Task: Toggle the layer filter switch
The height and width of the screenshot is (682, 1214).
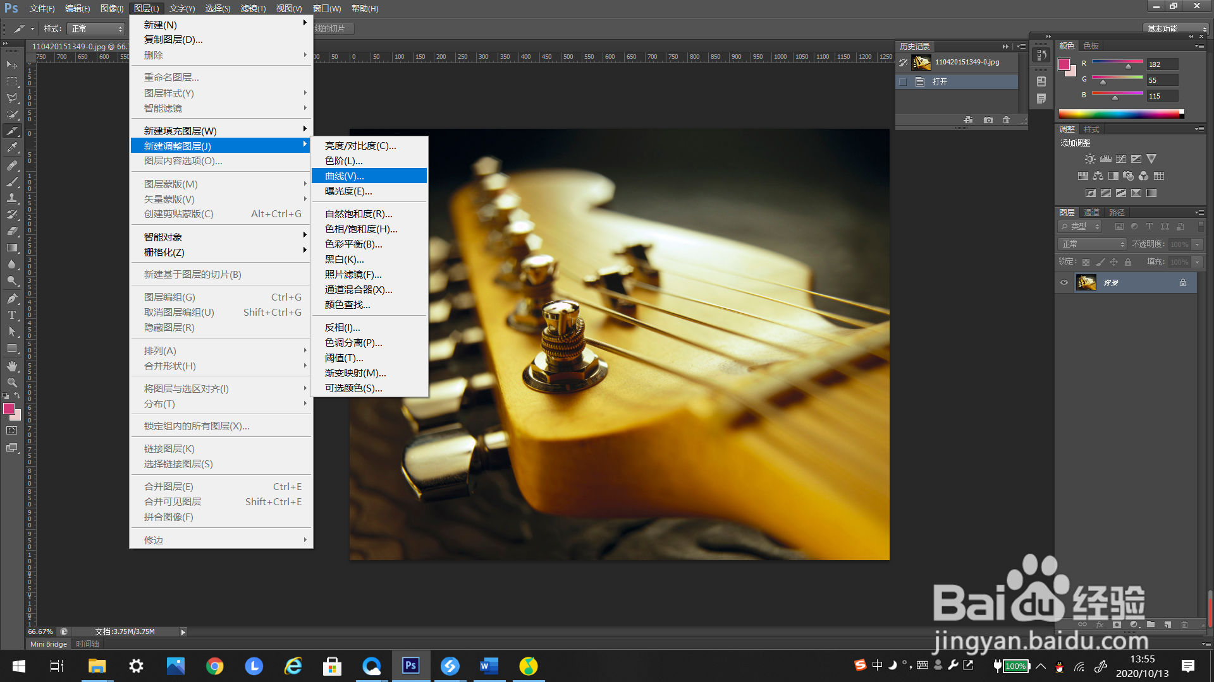Action: click(x=1201, y=226)
